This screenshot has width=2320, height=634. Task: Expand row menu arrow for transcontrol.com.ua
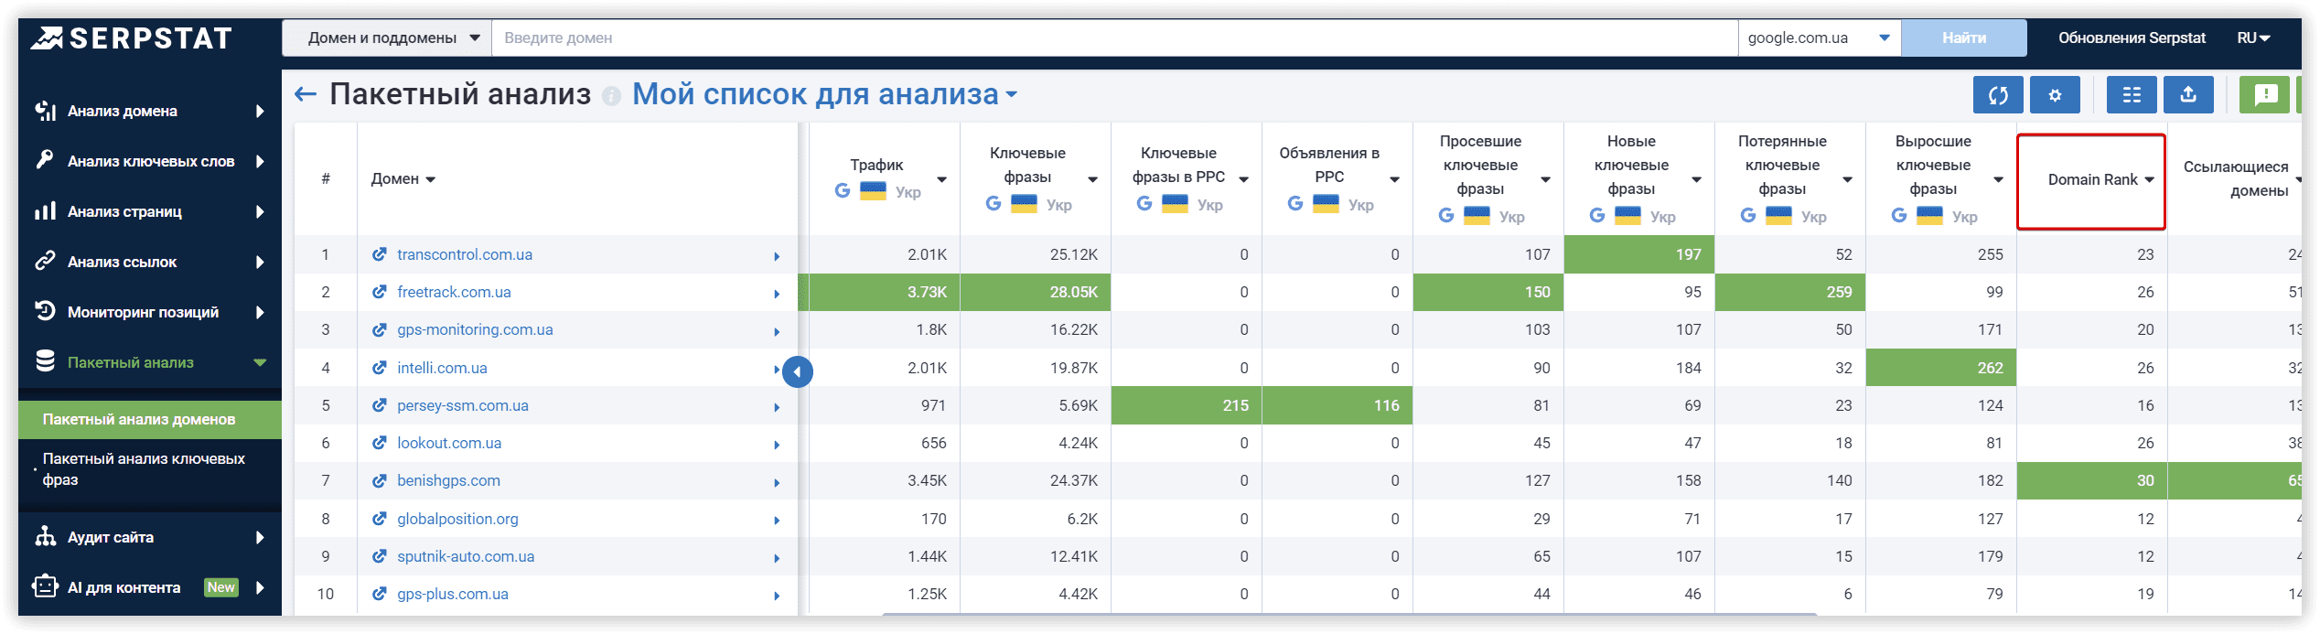point(777,256)
